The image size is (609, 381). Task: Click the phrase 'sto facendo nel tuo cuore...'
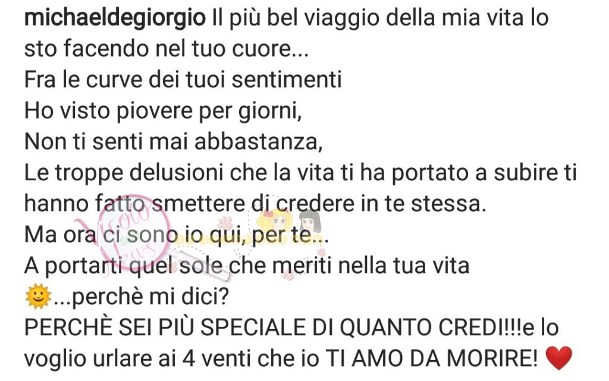(x=167, y=49)
